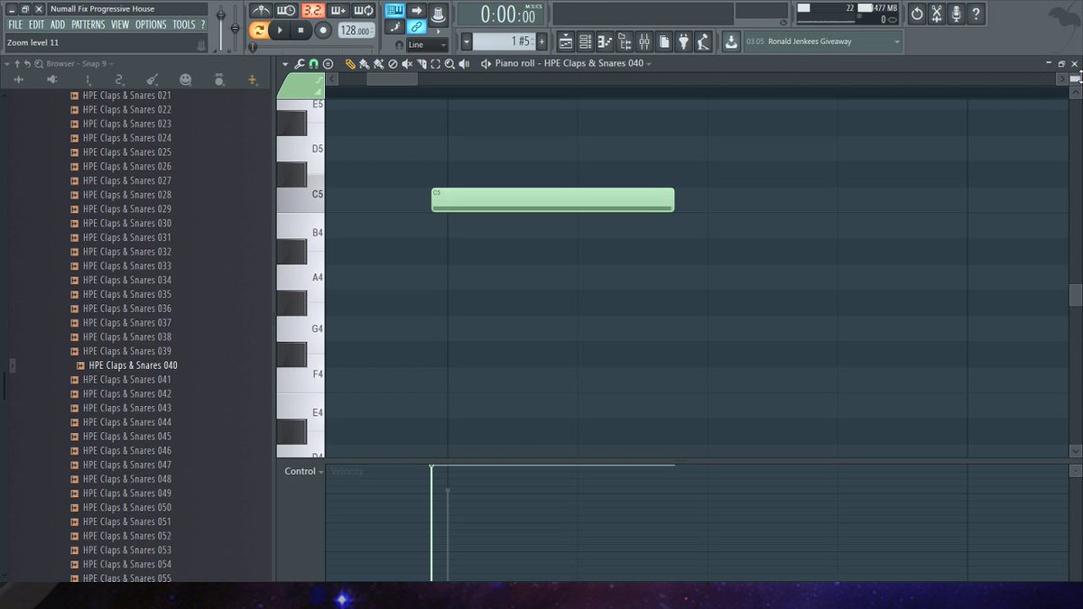This screenshot has width=1083, height=609.
Task: Open the Channel rack icon
Action: point(586,42)
